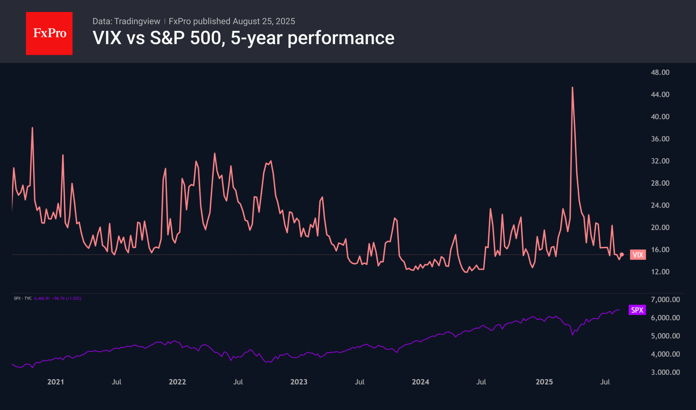Click the 32.00 value on VIX scale

point(660,161)
